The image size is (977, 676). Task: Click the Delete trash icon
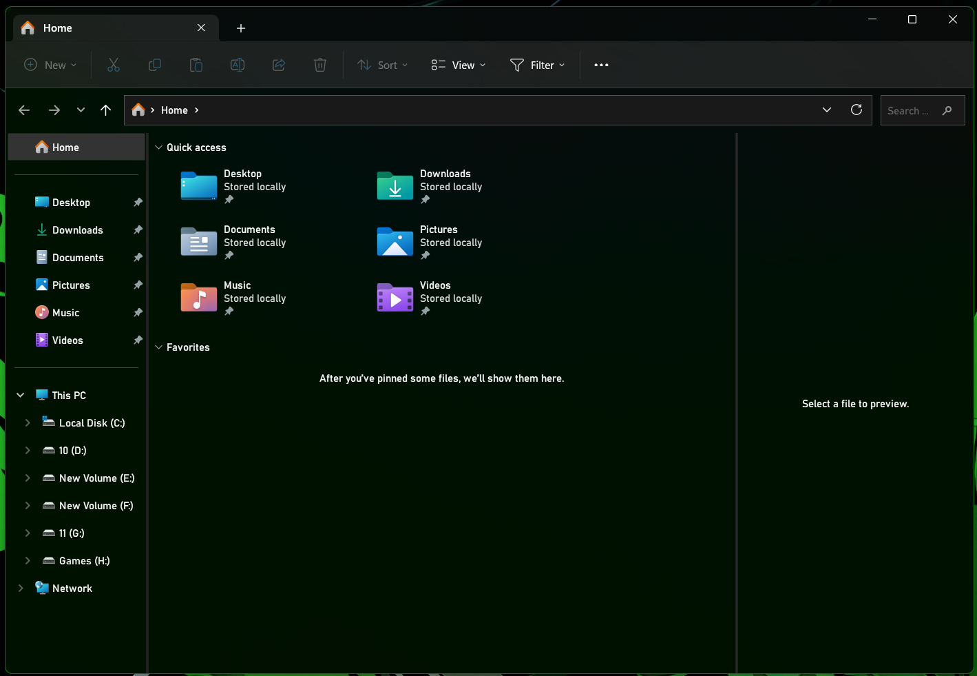[x=320, y=65]
